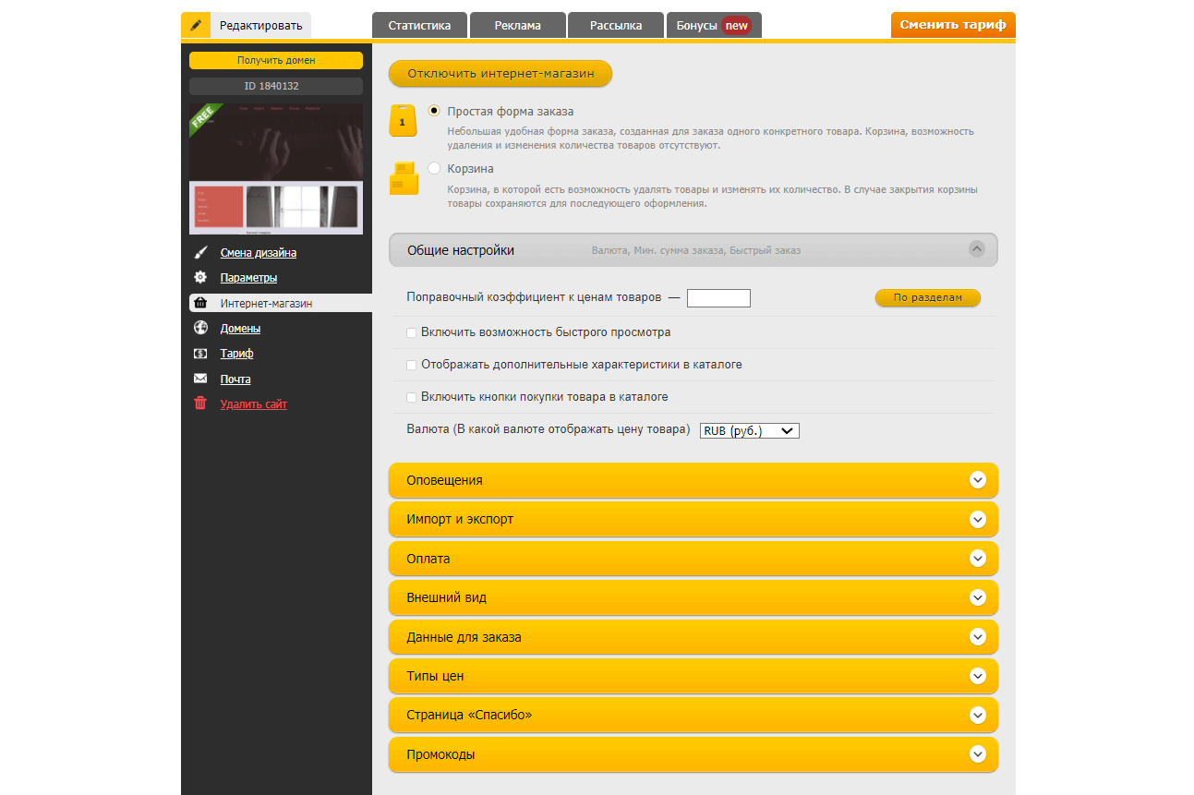The height and width of the screenshot is (795, 1194).
Task: Enable purchase buttons in catalog checkbox
Action: point(412,397)
